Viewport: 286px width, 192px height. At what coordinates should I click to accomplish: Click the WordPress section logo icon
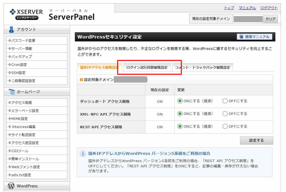tap(11, 186)
